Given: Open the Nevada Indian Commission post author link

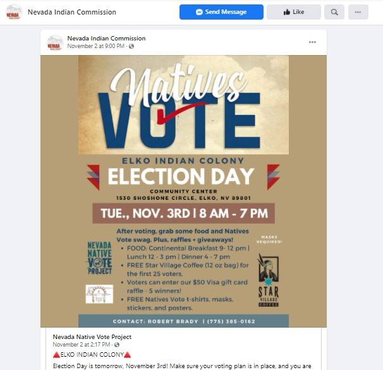Looking at the screenshot, I should coord(106,39).
